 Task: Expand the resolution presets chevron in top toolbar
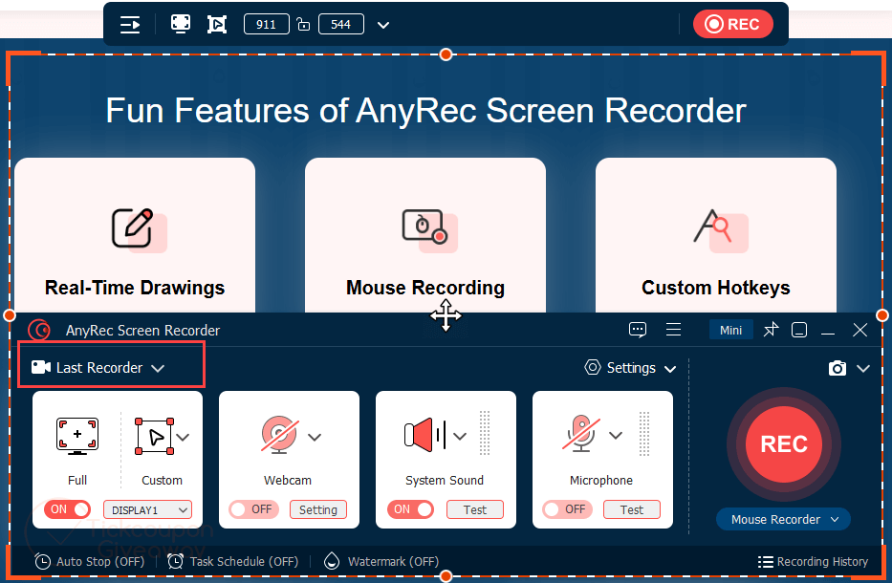(383, 25)
